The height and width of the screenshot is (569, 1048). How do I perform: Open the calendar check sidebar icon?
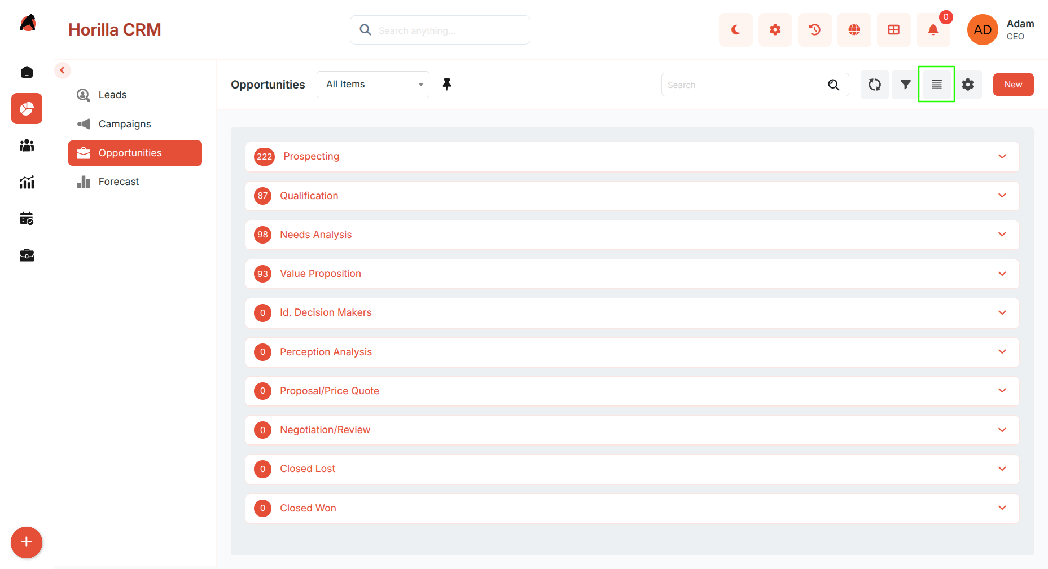[x=27, y=219]
